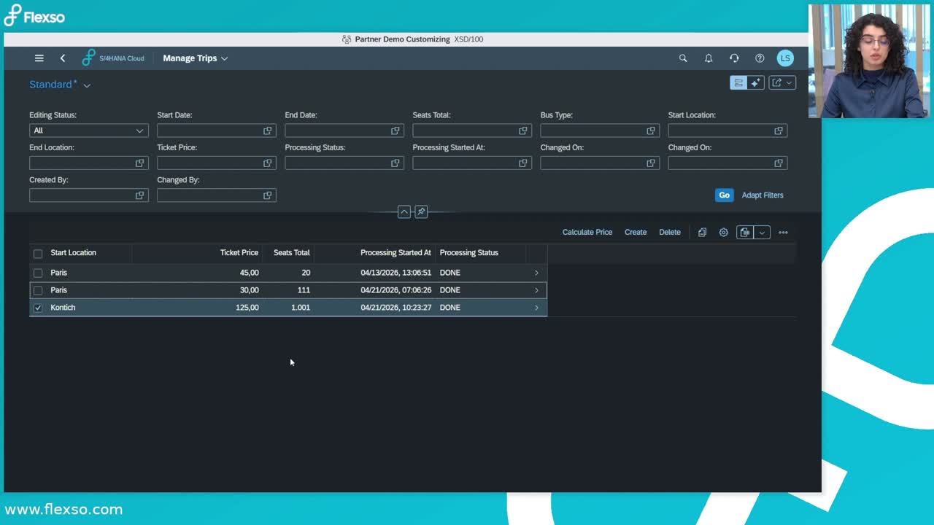This screenshot has height=525, width=934.
Task: Open the shell bar search
Action: 683,58
